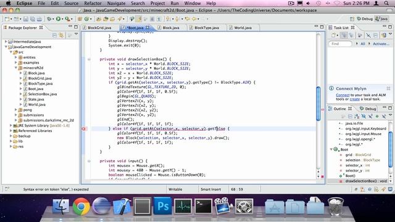The image size is (395, 222).
Task: Toggle Focus on Workweek in Task List
Action: (360, 36)
